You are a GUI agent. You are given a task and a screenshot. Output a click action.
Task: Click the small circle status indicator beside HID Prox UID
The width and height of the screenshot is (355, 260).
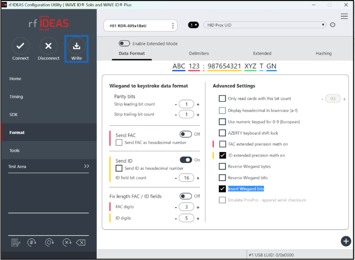[332, 25]
